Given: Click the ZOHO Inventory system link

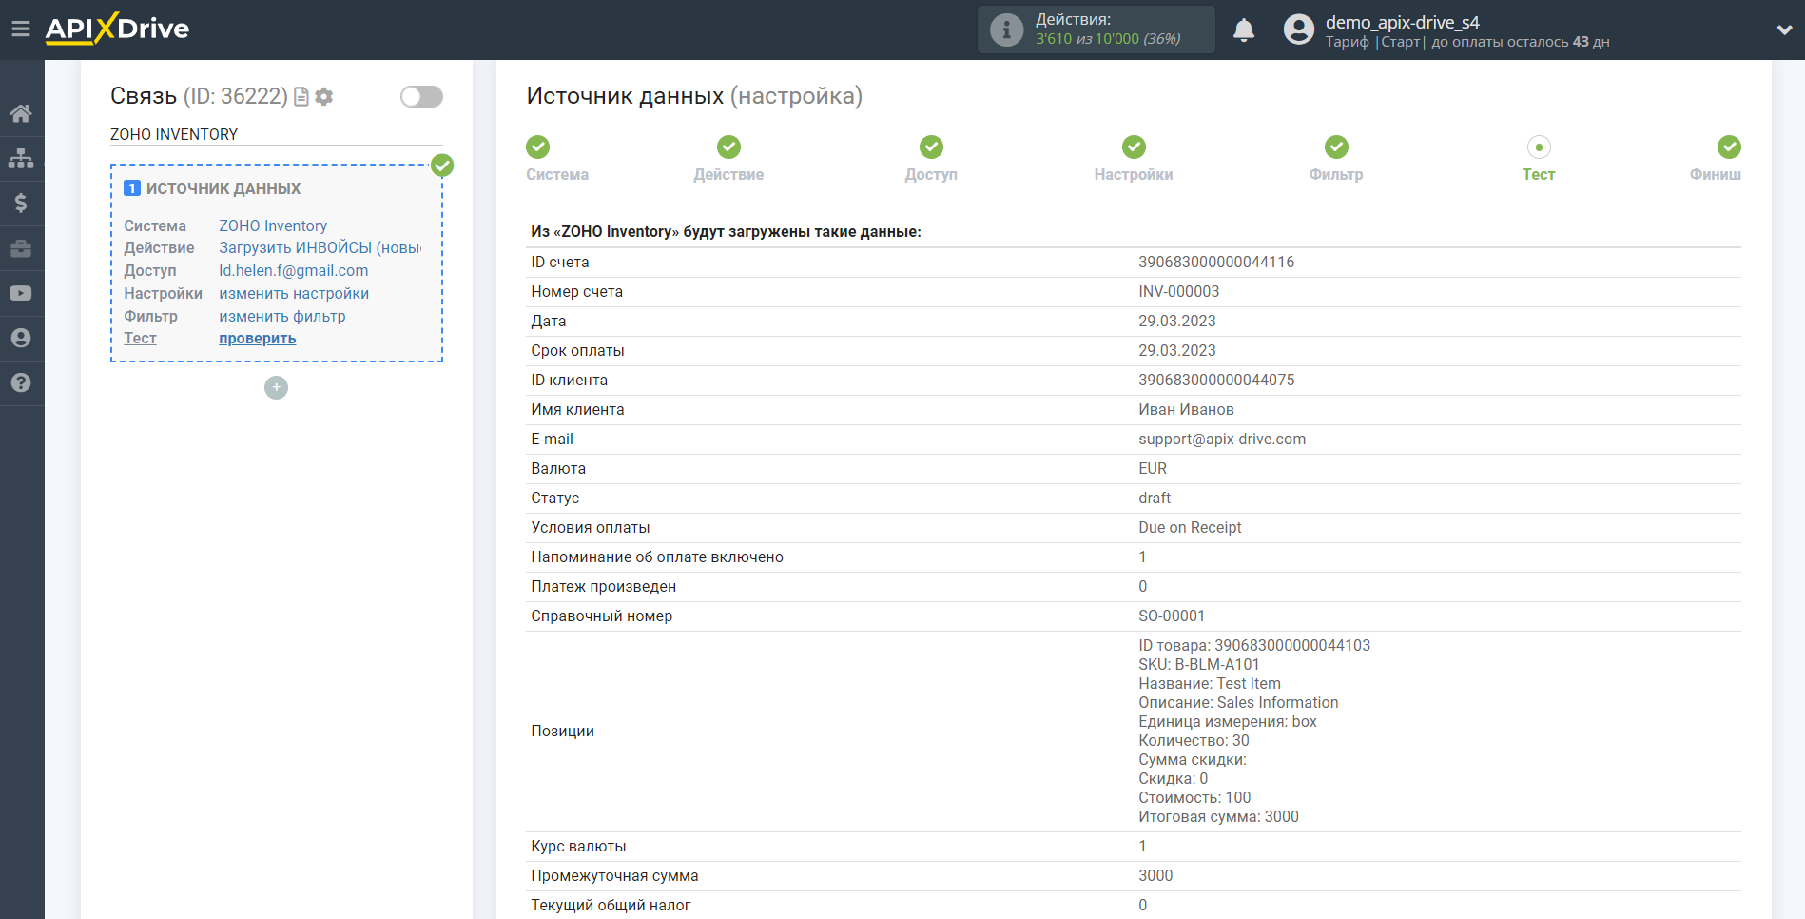Looking at the screenshot, I should [273, 225].
